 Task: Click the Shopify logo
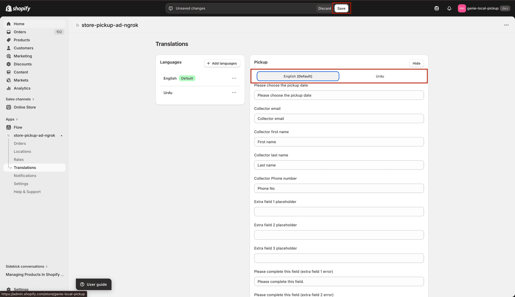(18, 8)
